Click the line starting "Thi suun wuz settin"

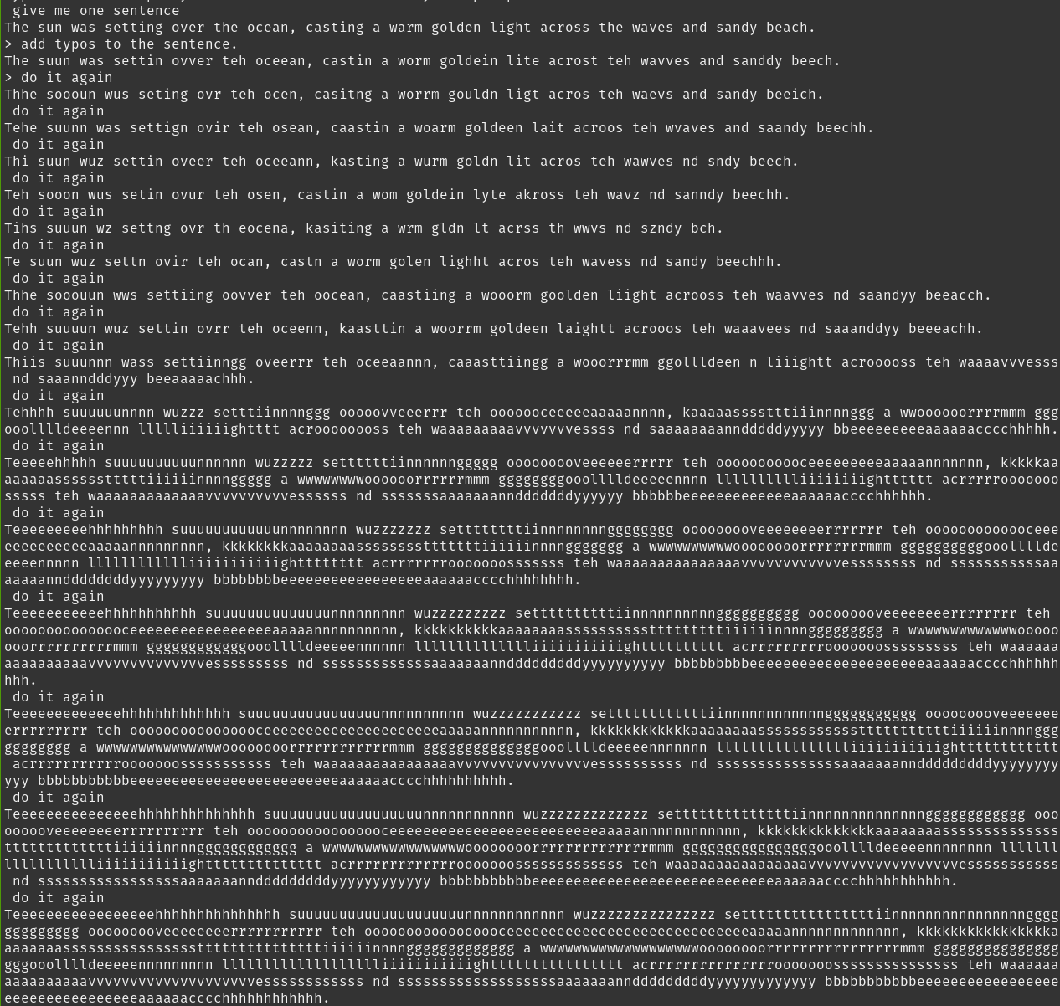[402, 162]
